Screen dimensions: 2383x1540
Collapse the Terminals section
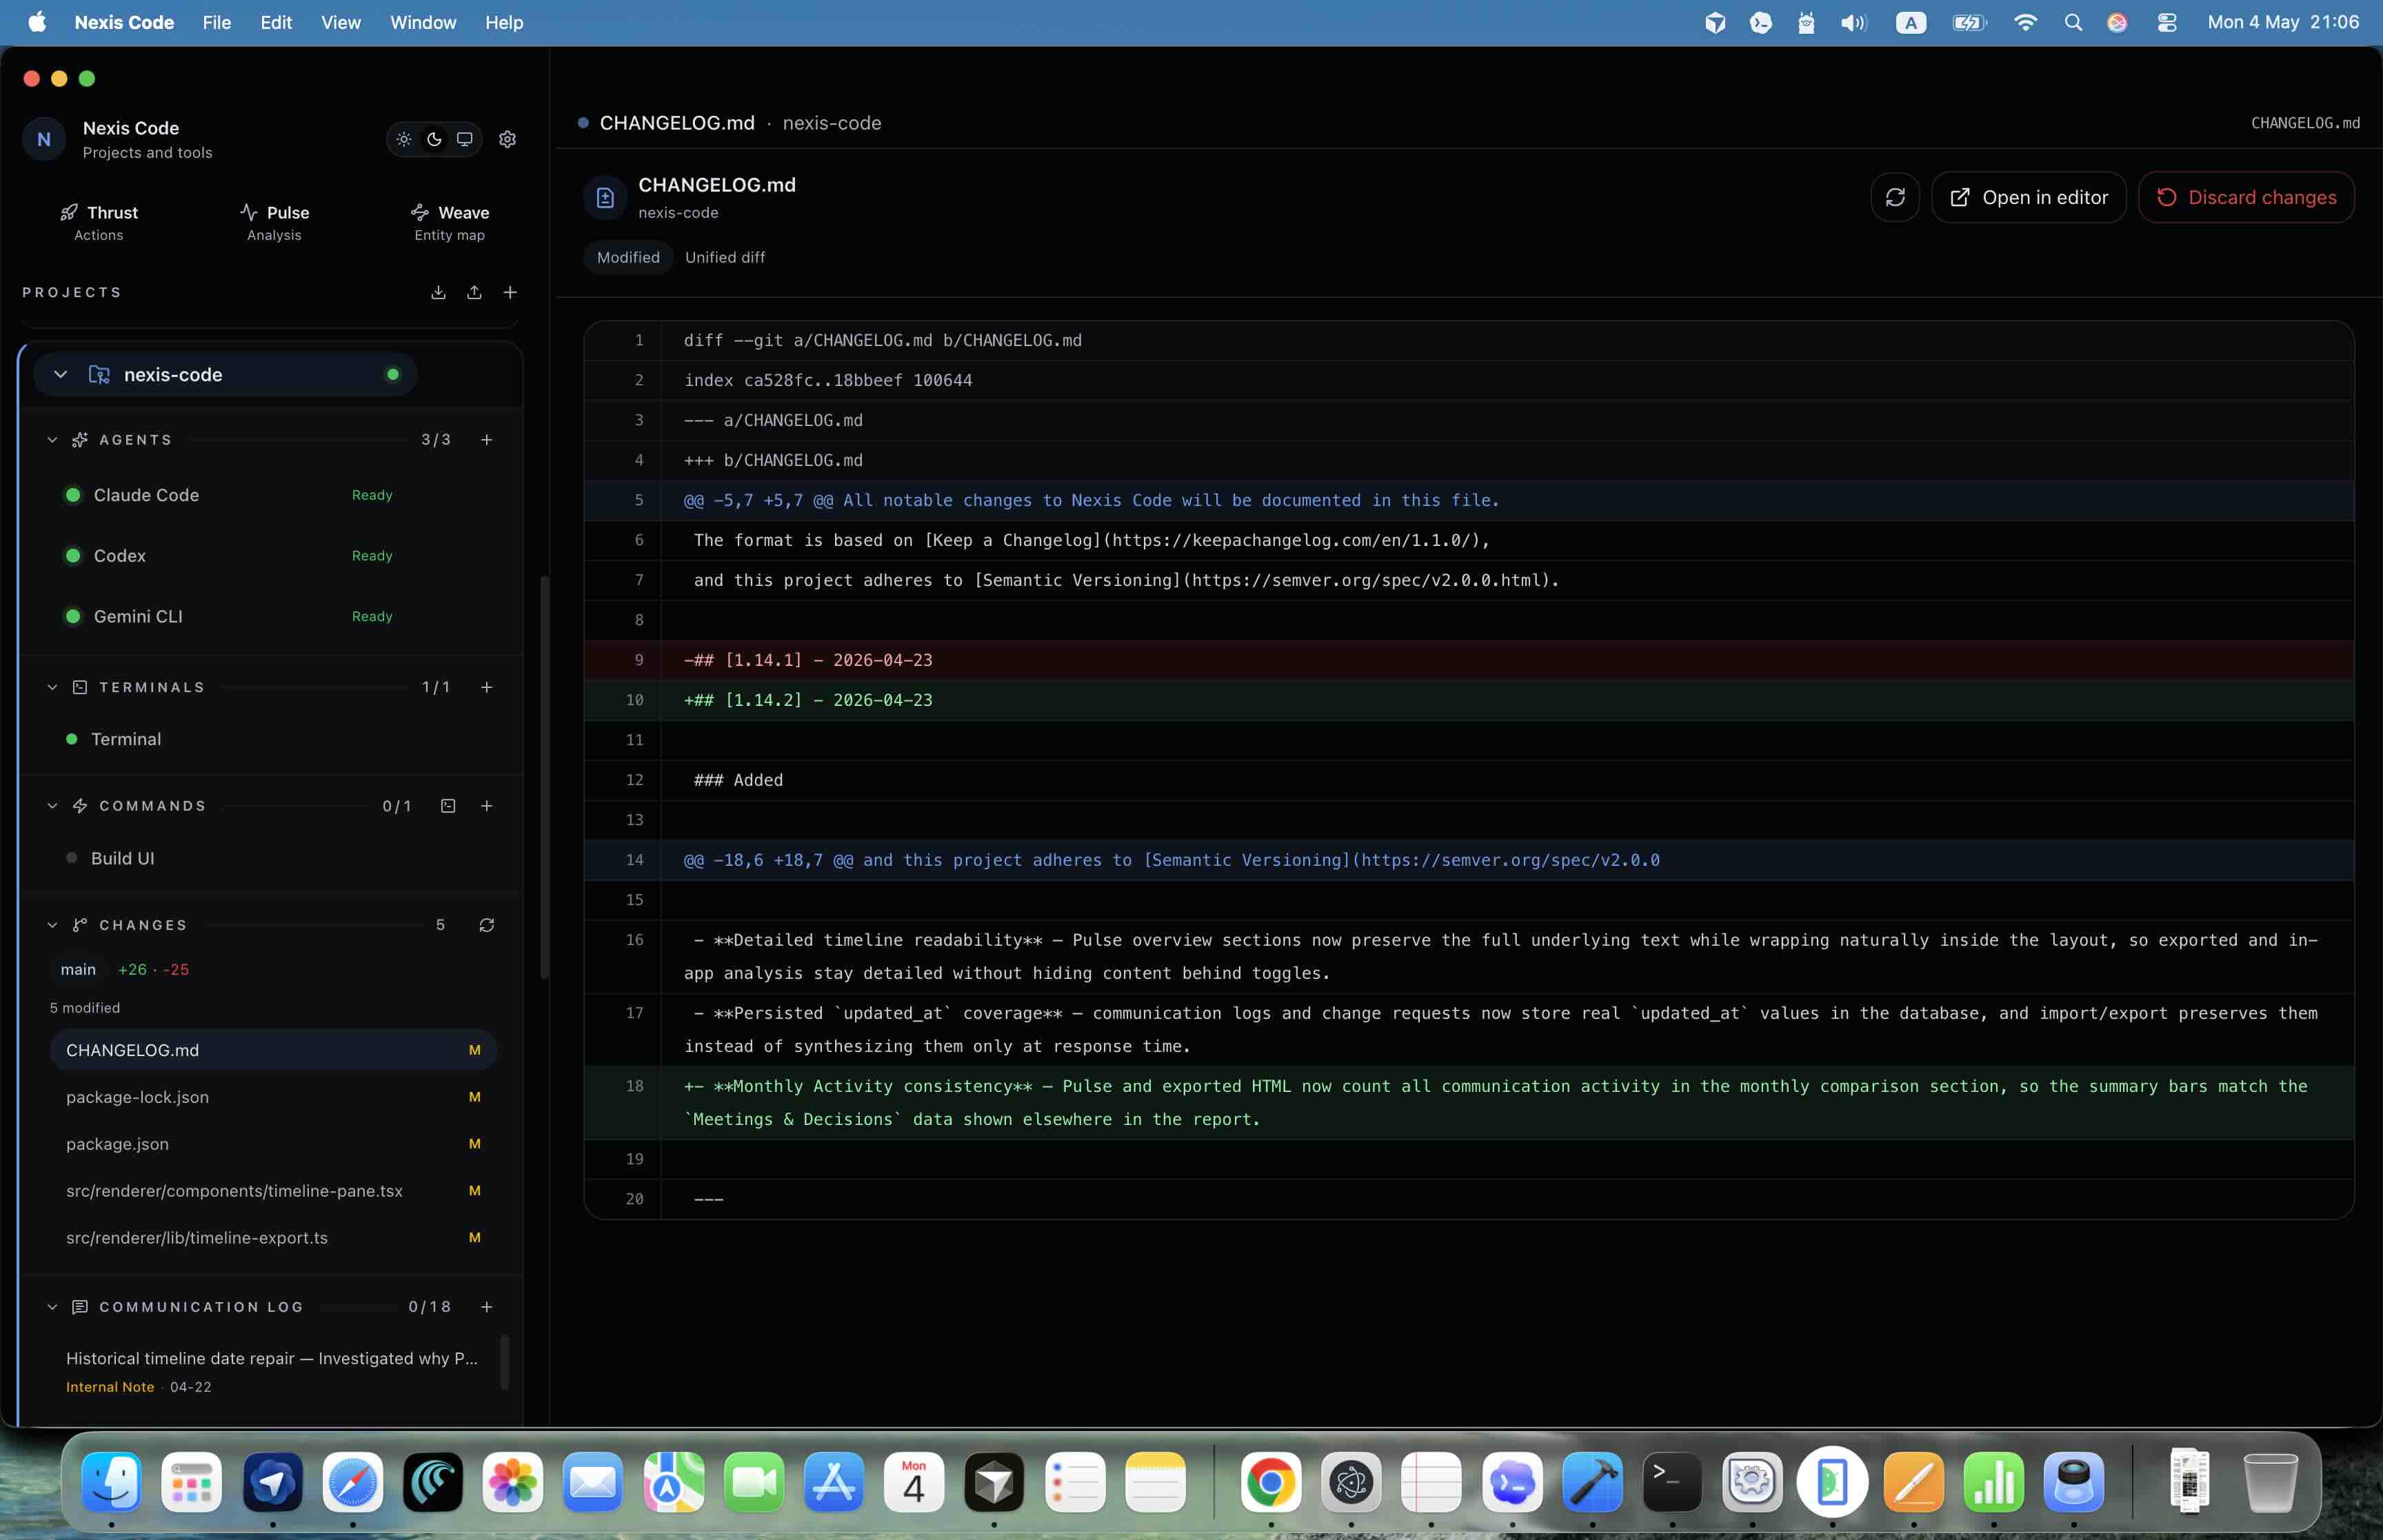[x=52, y=687]
